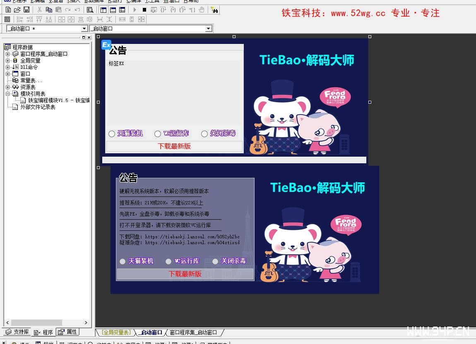This screenshot has height=344, width=476.
Task: Click the binoculars help search icon
Action: (214, 10)
